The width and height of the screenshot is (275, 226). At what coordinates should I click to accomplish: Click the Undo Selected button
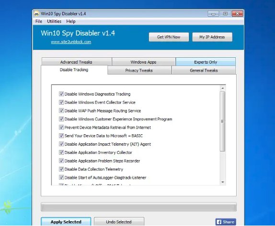(x=119, y=222)
